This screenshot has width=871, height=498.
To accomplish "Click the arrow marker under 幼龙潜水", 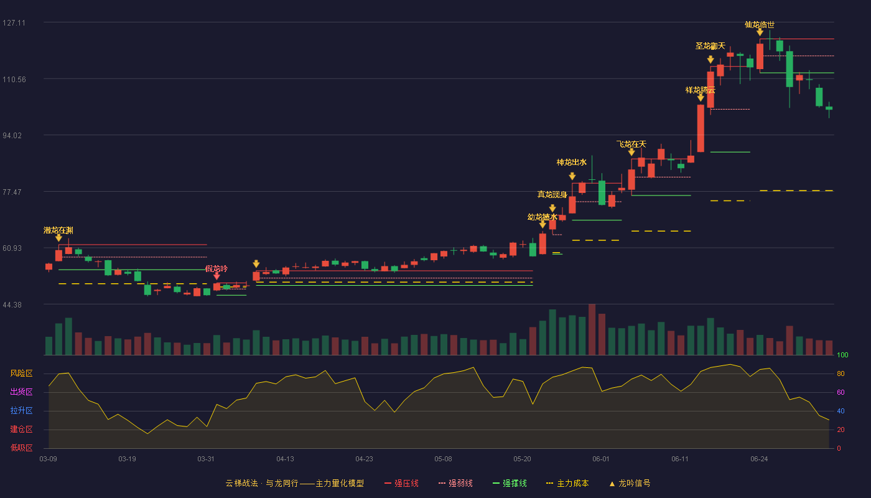I will (x=543, y=225).
